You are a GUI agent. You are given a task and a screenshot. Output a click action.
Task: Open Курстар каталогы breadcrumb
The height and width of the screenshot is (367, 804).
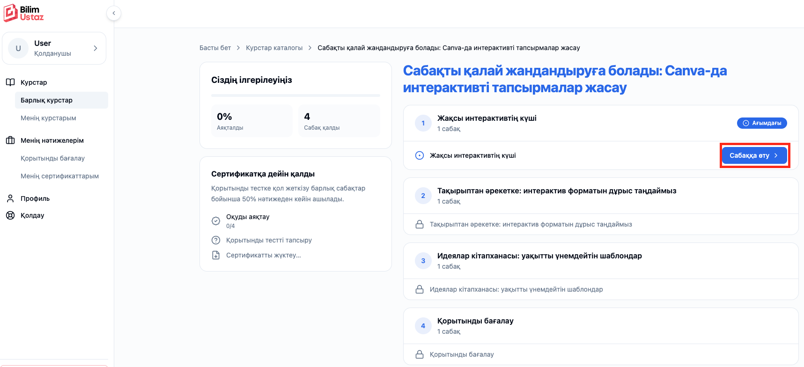pyautogui.click(x=274, y=48)
